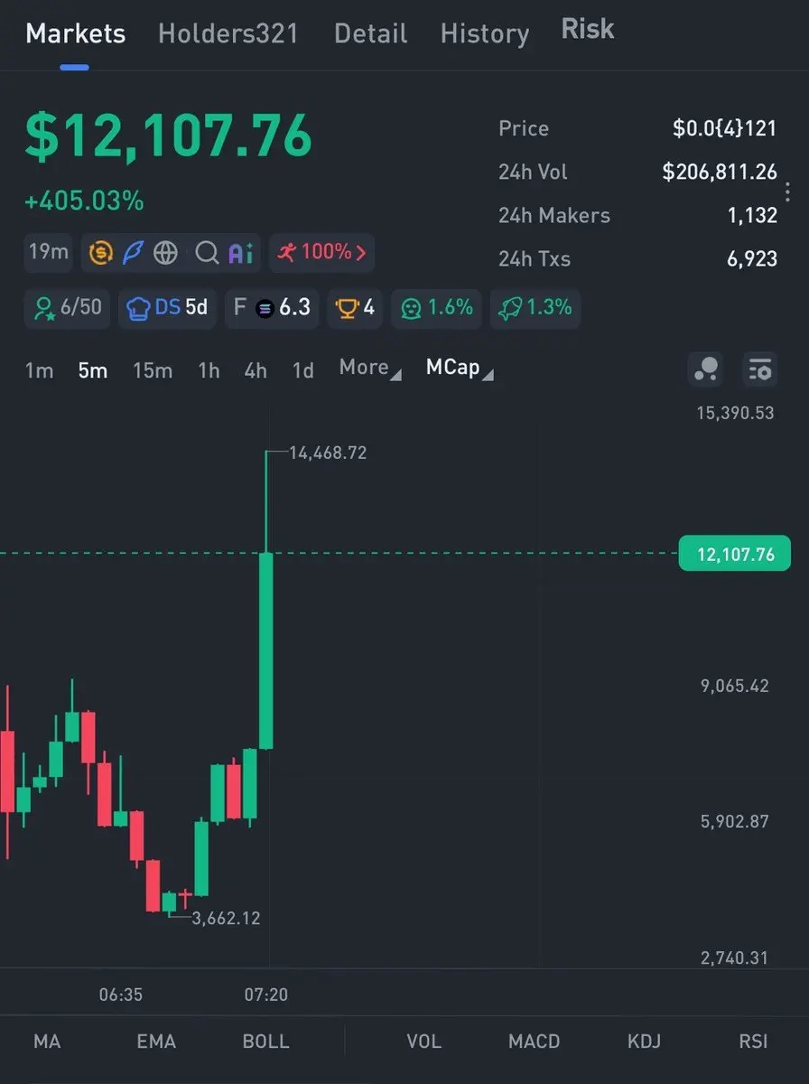
Task: Open the orange coin swap icon
Action: pos(101,253)
